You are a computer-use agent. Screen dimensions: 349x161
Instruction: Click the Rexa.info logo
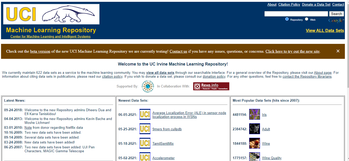click(x=211, y=86)
